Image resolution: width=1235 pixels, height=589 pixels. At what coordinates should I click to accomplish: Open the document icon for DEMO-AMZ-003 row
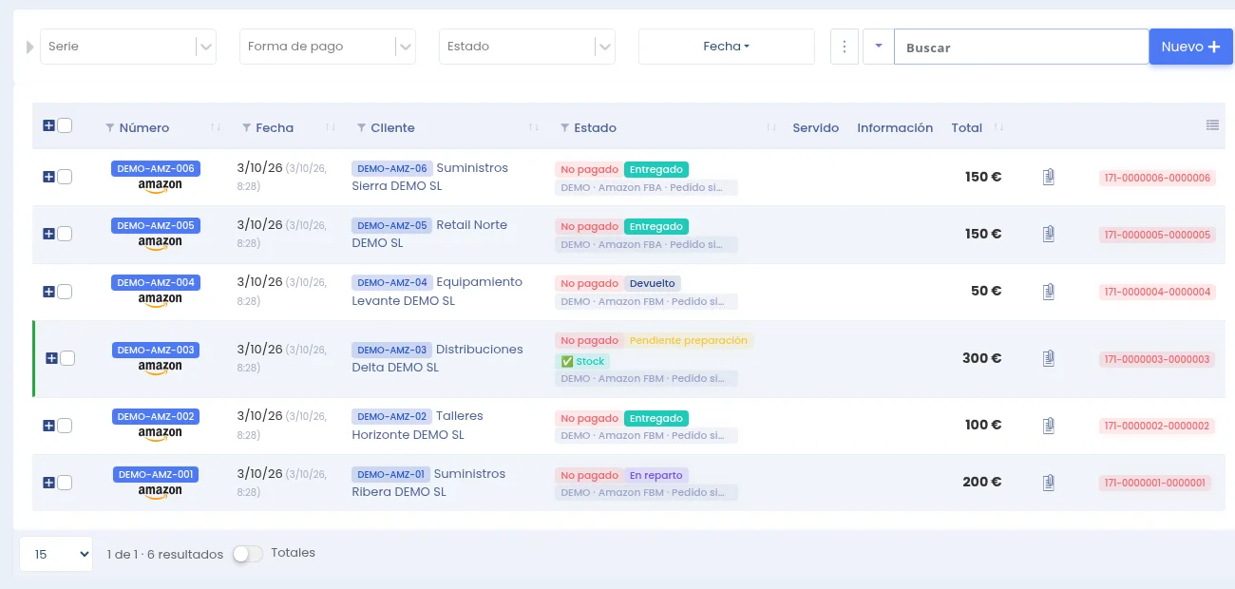(x=1049, y=358)
